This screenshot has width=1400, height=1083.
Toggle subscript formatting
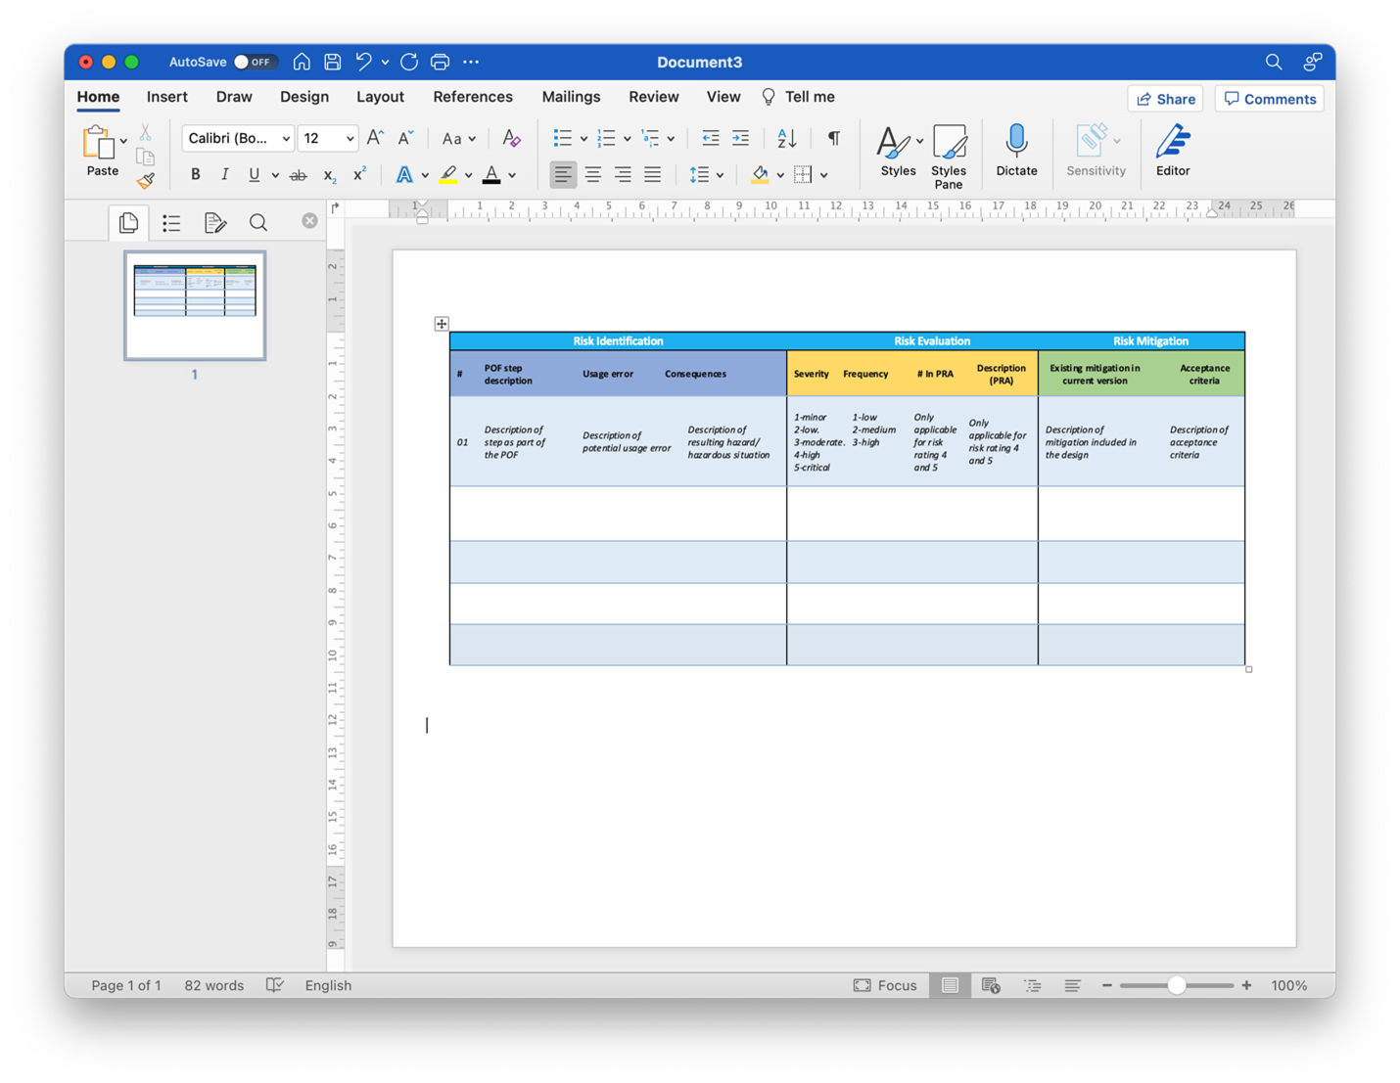(x=329, y=175)
